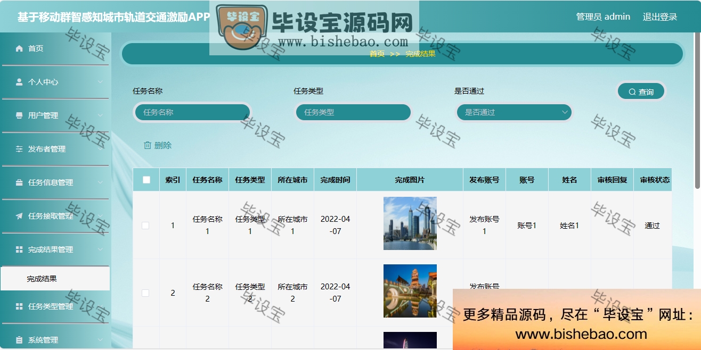This screenshot has height=350, width=701.
Task: Click the cell 任务名称 1
Action: point(207,225)
